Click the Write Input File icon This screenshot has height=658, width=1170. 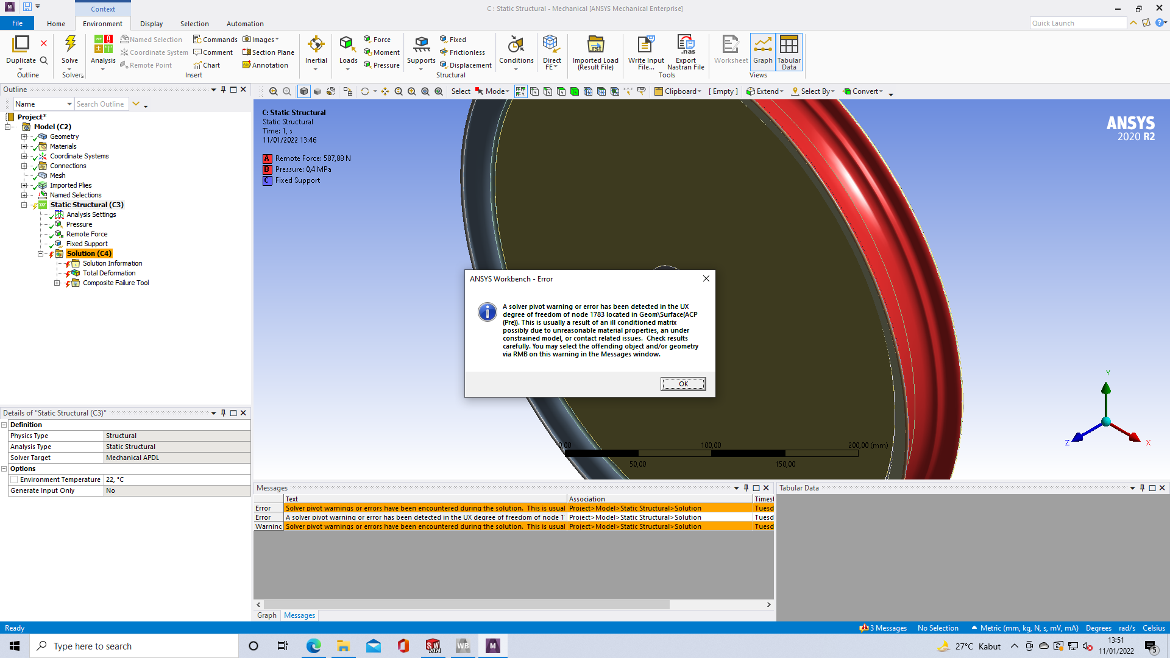646,45
